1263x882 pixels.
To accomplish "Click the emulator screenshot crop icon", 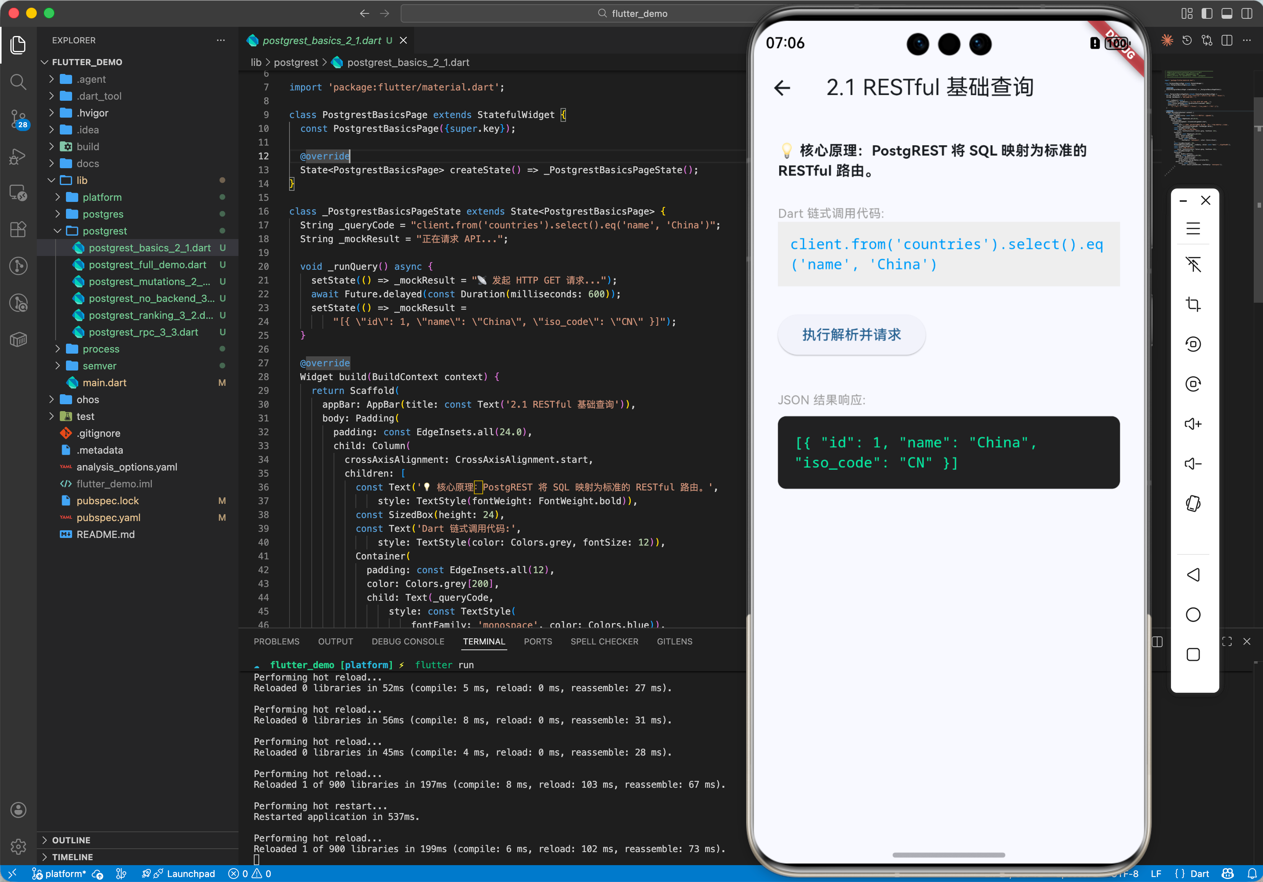I will [1192, 304].
